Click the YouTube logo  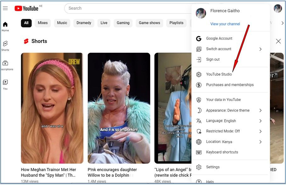27,8
